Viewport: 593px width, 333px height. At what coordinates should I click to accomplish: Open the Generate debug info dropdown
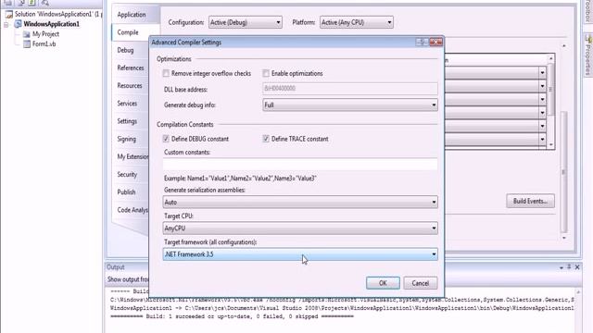[x=350, y=105]
